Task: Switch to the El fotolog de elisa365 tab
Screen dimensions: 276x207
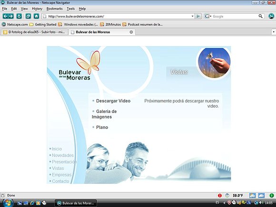Action: tap(34, 32)
